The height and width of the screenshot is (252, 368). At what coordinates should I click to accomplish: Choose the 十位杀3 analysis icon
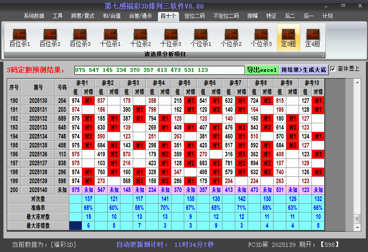171,37
